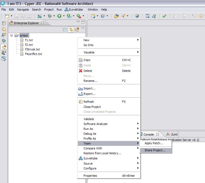
Task: Select the Java EE perspective icon in sidebar
Action: [x=4, y=47]
